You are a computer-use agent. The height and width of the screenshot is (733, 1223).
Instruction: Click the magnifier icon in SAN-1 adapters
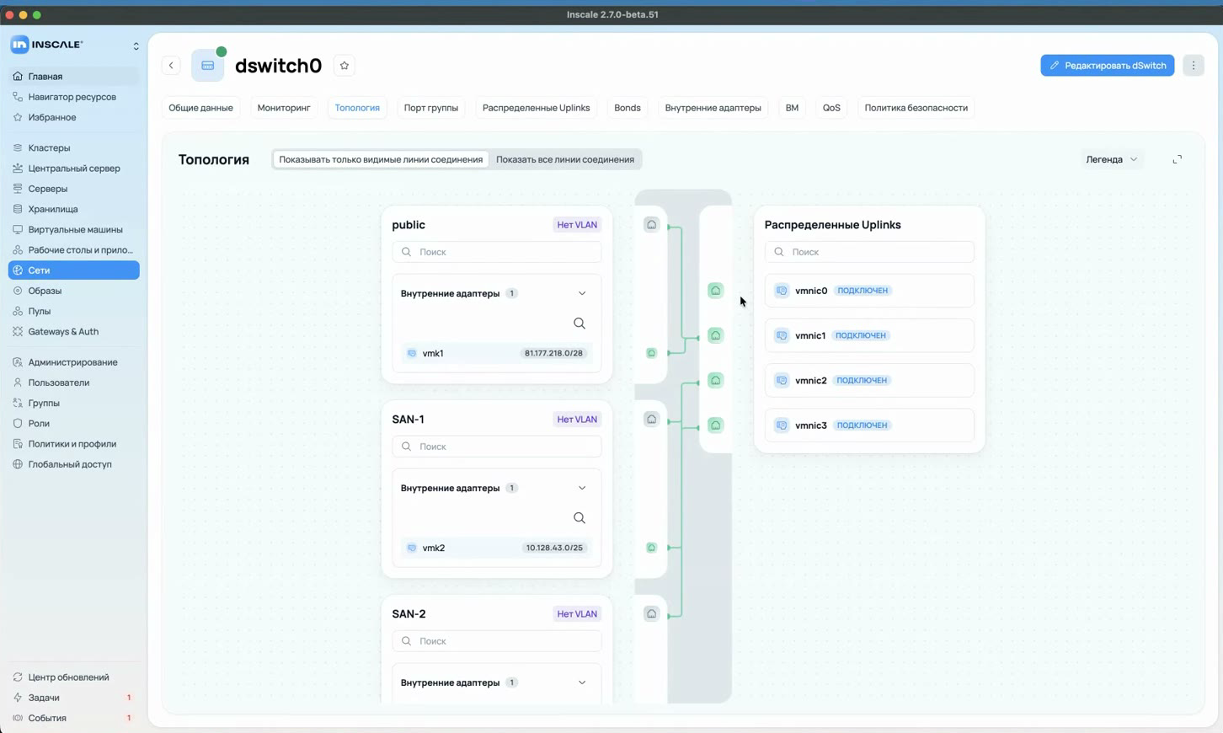pos(579,518)
